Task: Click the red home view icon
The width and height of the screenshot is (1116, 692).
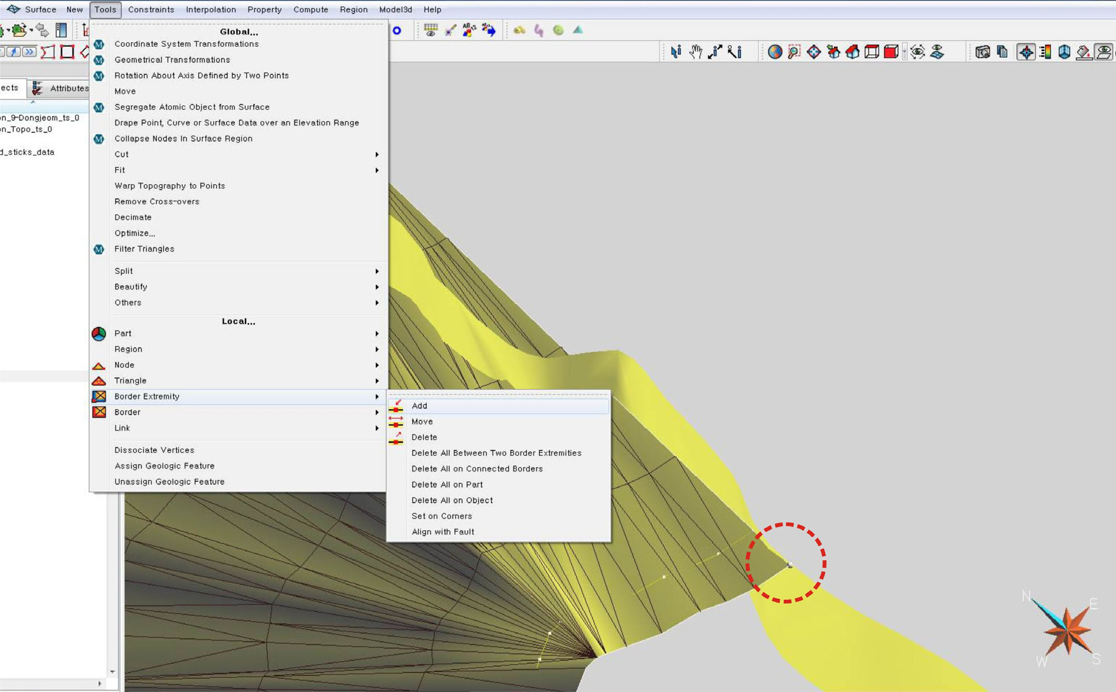Action: coord(853,52)
